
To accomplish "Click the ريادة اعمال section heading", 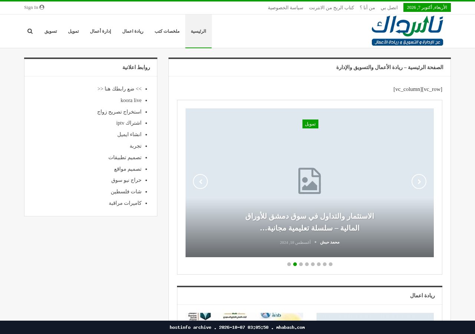I will tap(422, 296).
